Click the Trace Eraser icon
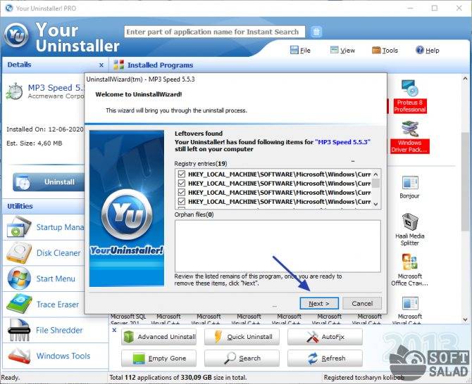 click(x=18, y=304)
